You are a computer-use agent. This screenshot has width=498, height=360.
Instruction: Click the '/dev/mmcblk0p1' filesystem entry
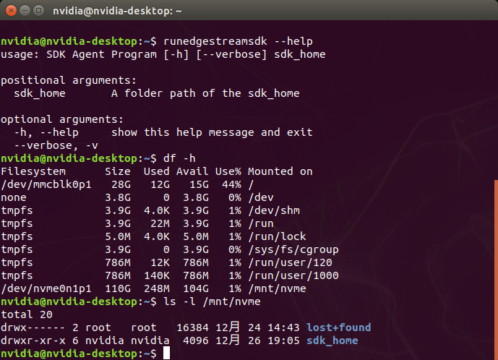point(46,184)
